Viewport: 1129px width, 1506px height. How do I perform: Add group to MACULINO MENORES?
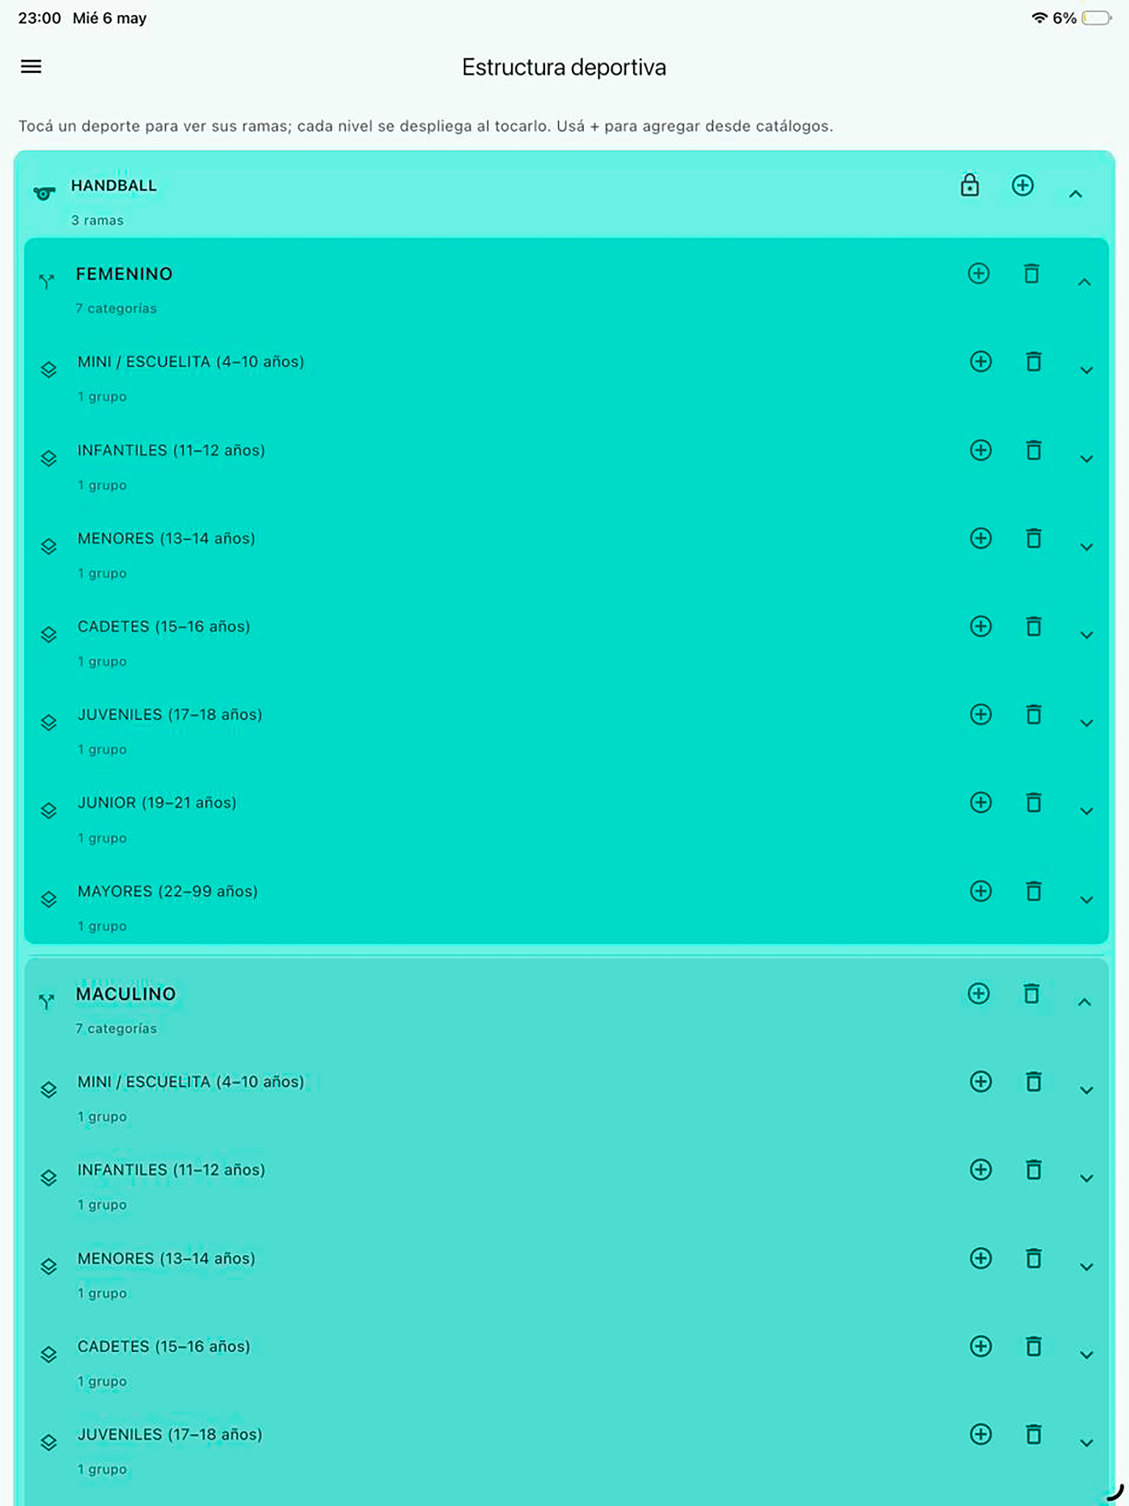pyautogui.click(x=981, y=1258)
